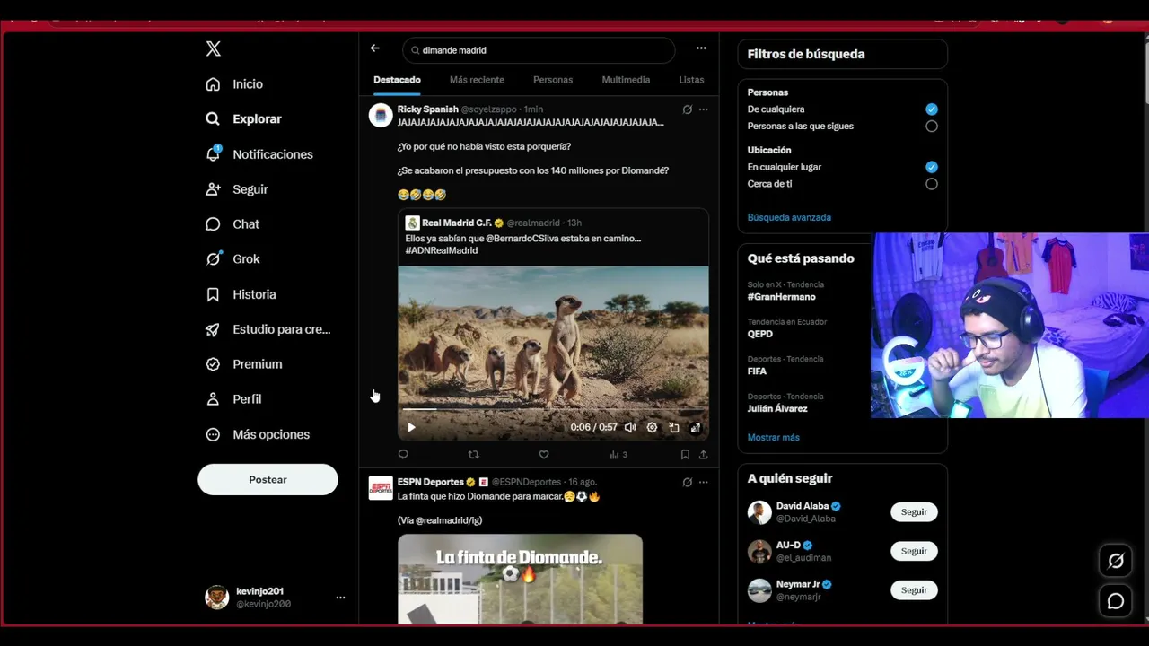
Task: Click the Historia bookmark icon
Action: click(213, 294)
